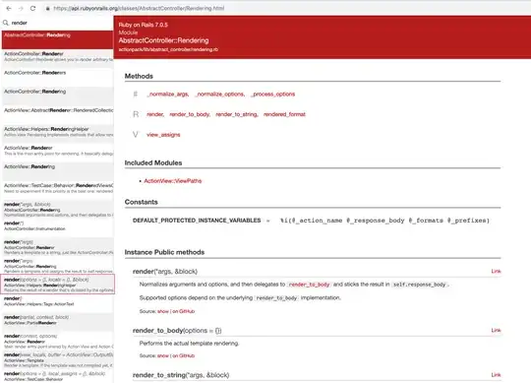Open the render method result under ActionView::Template
The image size is (531, 383).
point(58,359)
